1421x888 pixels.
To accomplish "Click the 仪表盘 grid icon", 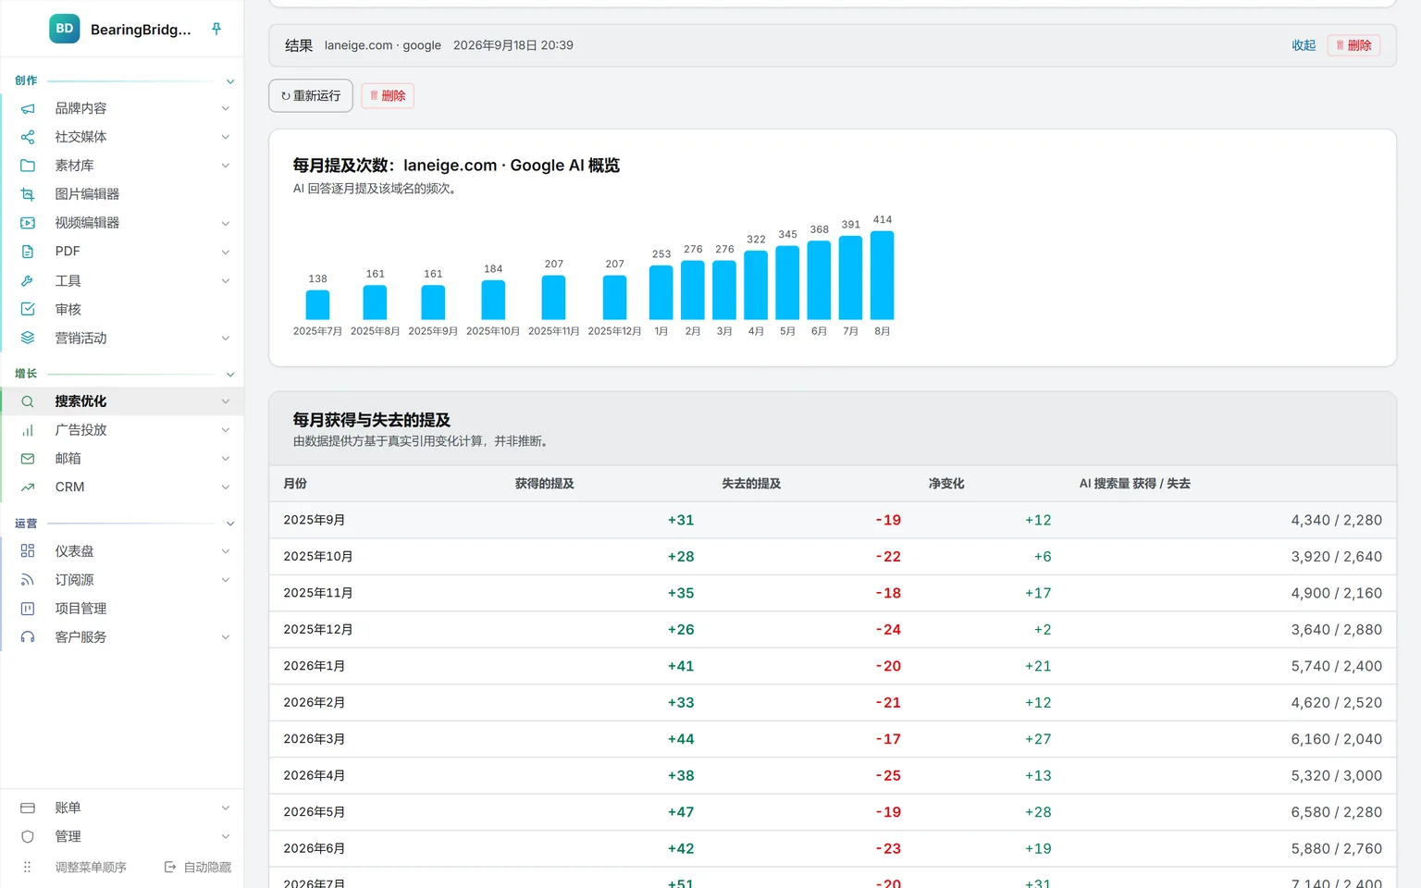I will (28, 551).
